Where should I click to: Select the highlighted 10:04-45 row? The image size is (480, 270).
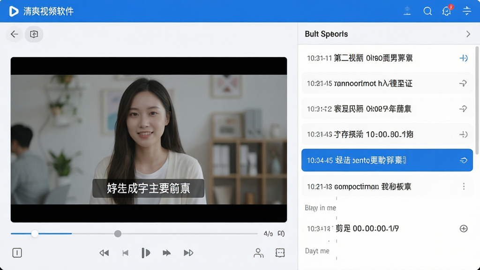pyautogui.click(x=387, y=160)
